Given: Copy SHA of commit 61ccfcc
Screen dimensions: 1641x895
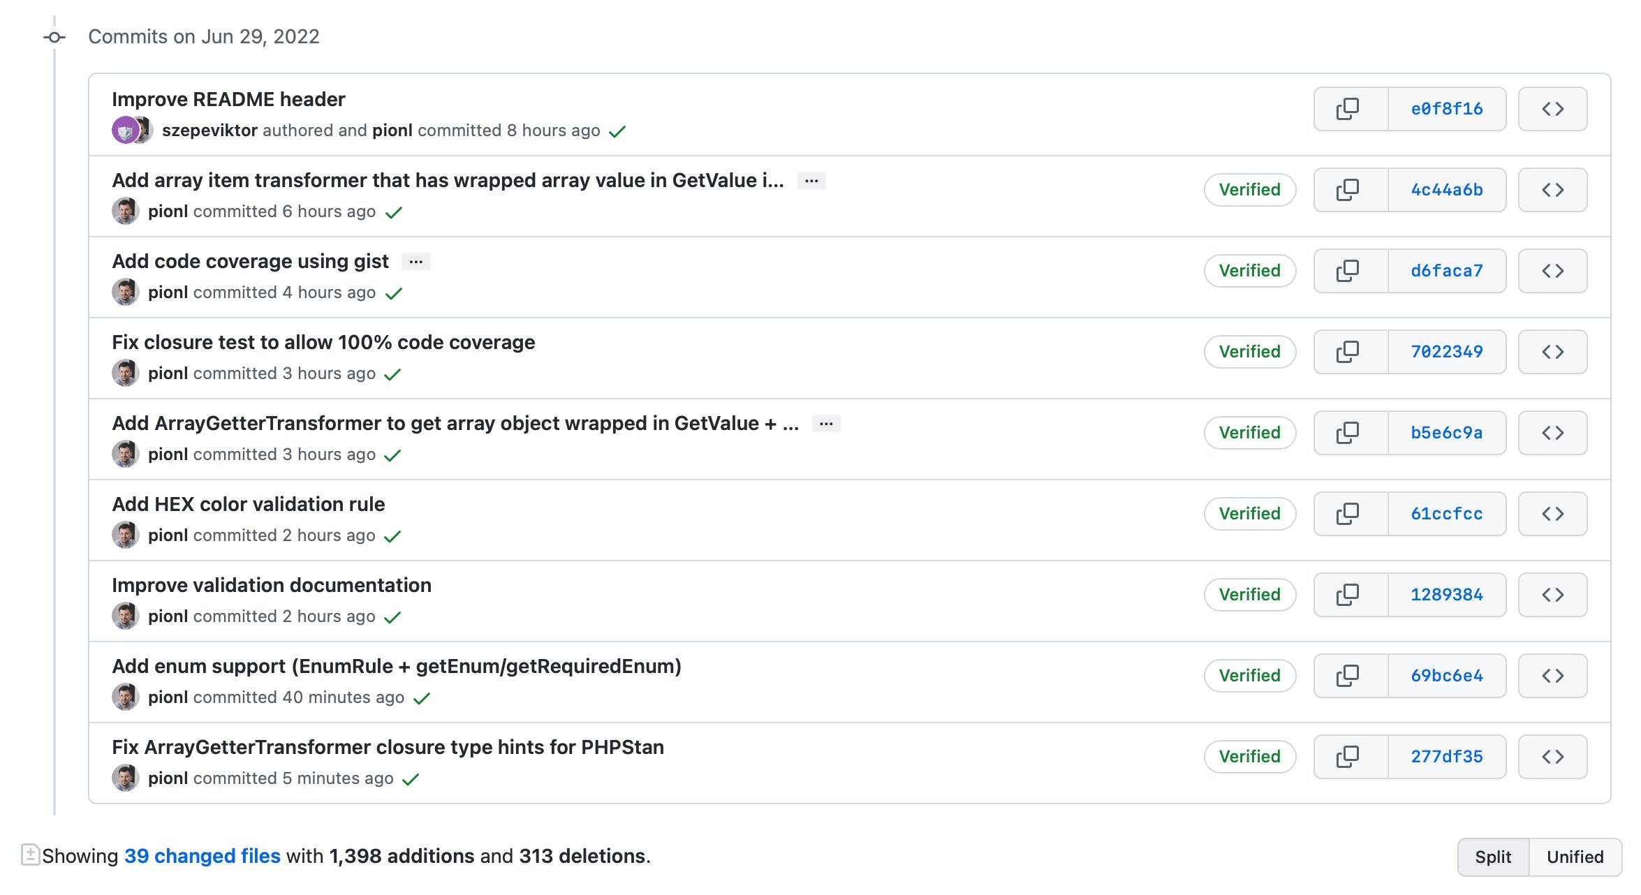Looking at the screenshot, I should click(x=1349, y=514).
